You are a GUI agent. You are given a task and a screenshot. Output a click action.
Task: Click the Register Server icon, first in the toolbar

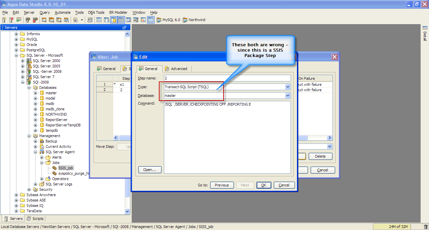4,20
